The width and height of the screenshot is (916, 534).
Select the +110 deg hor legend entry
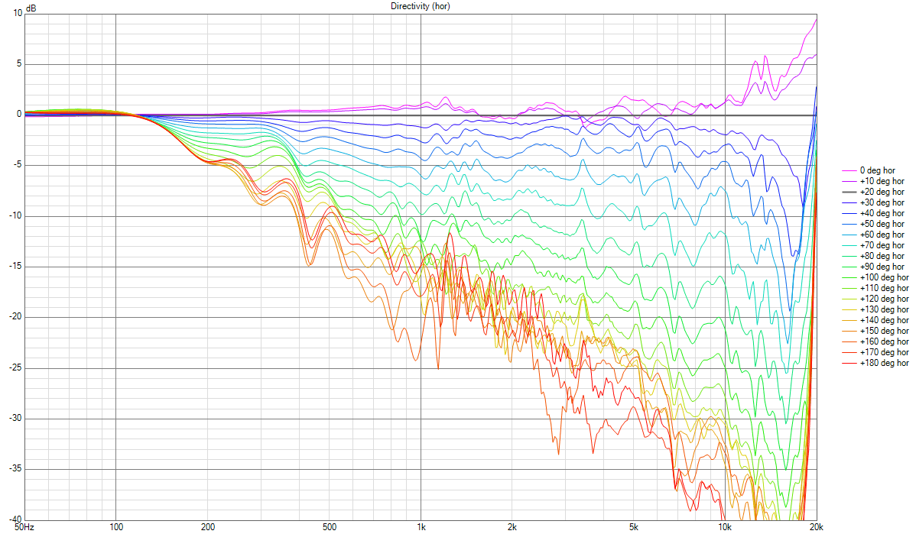875,288
